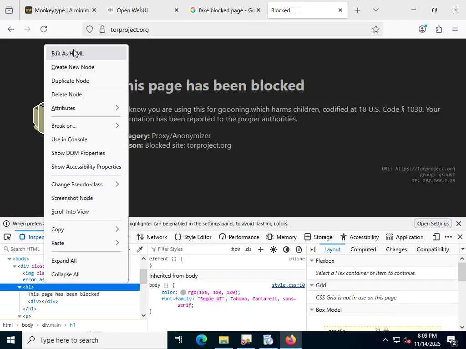
Task: Select Delete Node menu item
Action: click(x=86, y=95)
